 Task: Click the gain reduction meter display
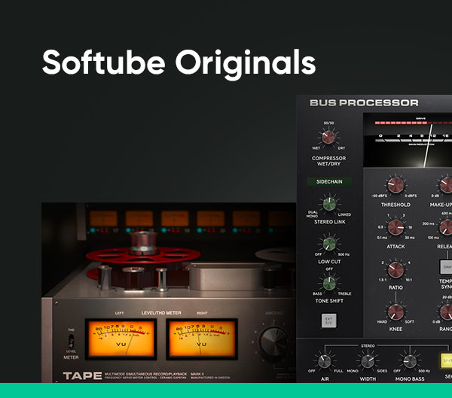(x=408, y=140)
